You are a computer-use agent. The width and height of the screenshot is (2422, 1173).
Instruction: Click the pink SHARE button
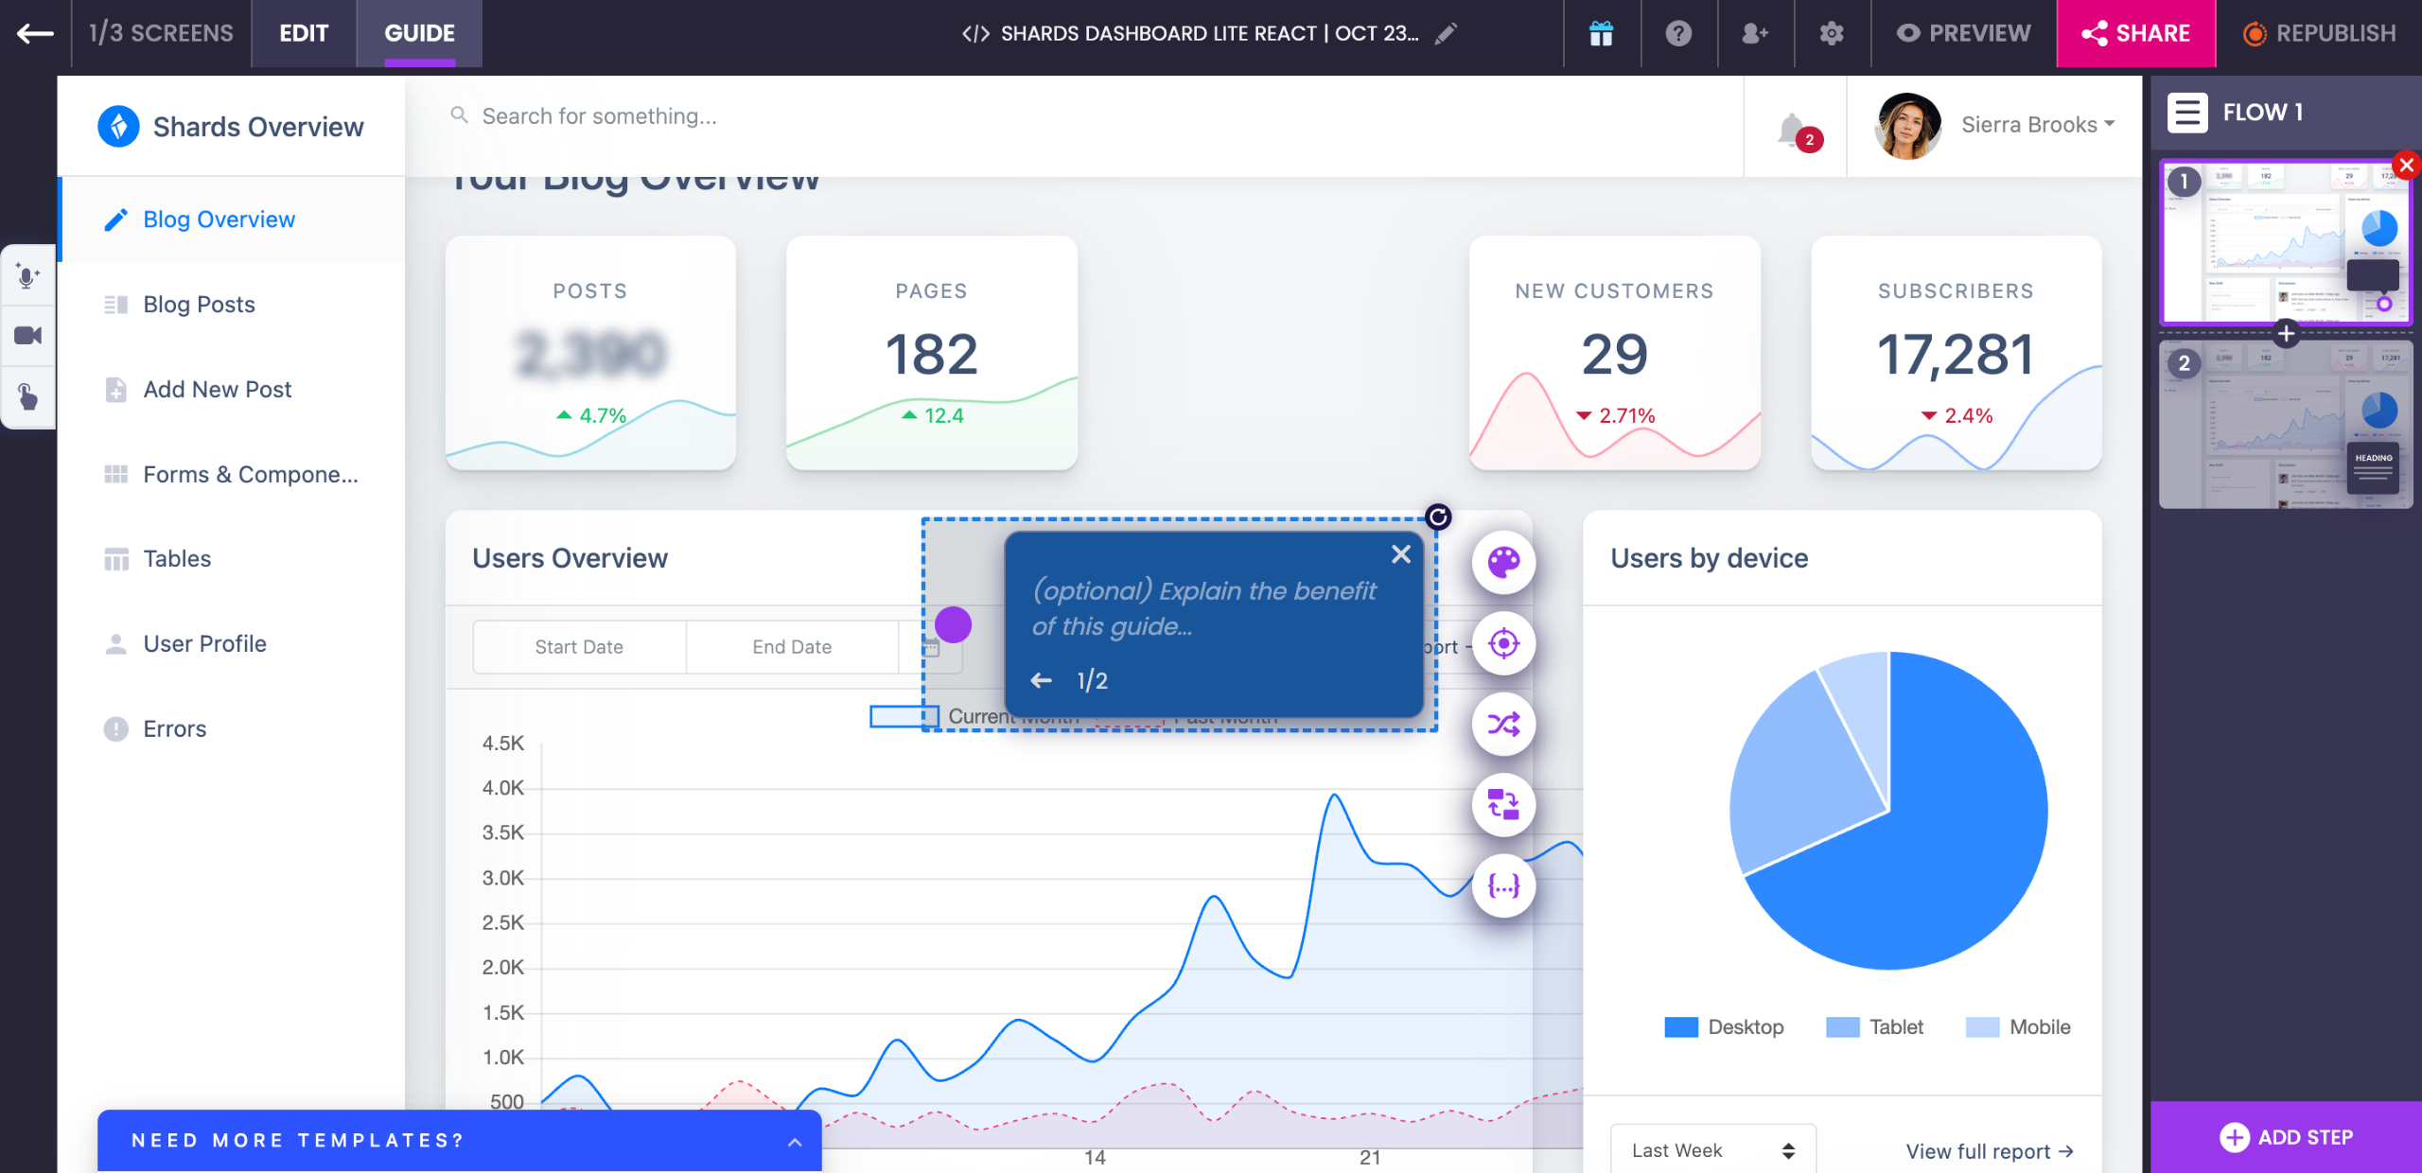(2135, 34)
